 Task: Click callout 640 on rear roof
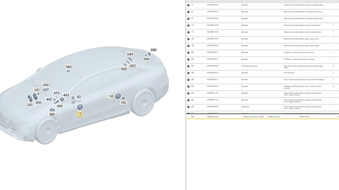point(130,54)
